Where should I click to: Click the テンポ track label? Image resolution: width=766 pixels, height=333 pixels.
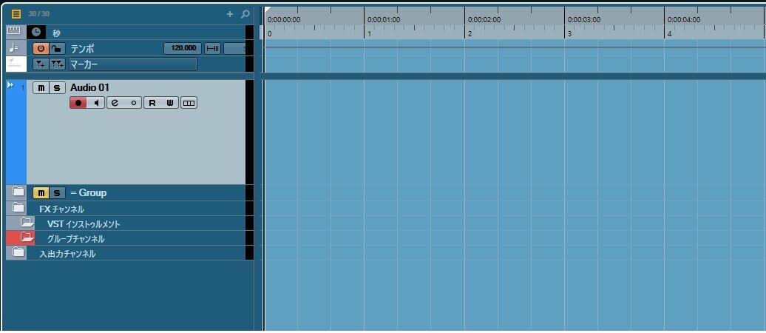coord(83,48)
